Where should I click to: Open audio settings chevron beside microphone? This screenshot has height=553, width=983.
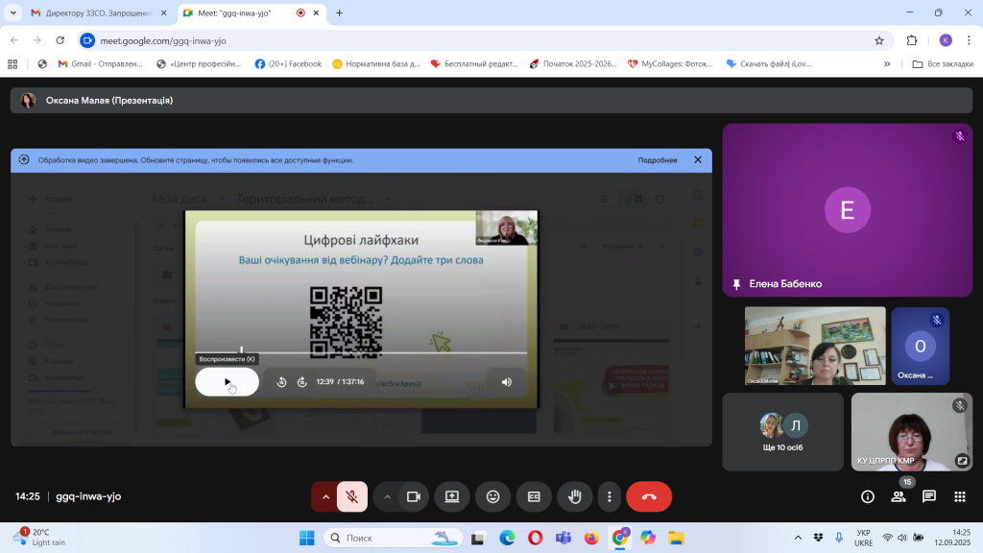(325, 496)
